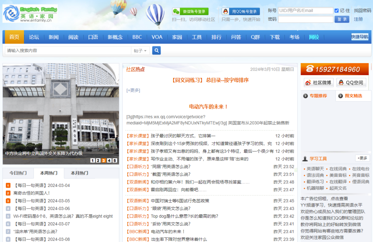Toggle the 记住 remember-me checkbox
The width and height of the screenshot is (373, 242).
click(337, 11)
